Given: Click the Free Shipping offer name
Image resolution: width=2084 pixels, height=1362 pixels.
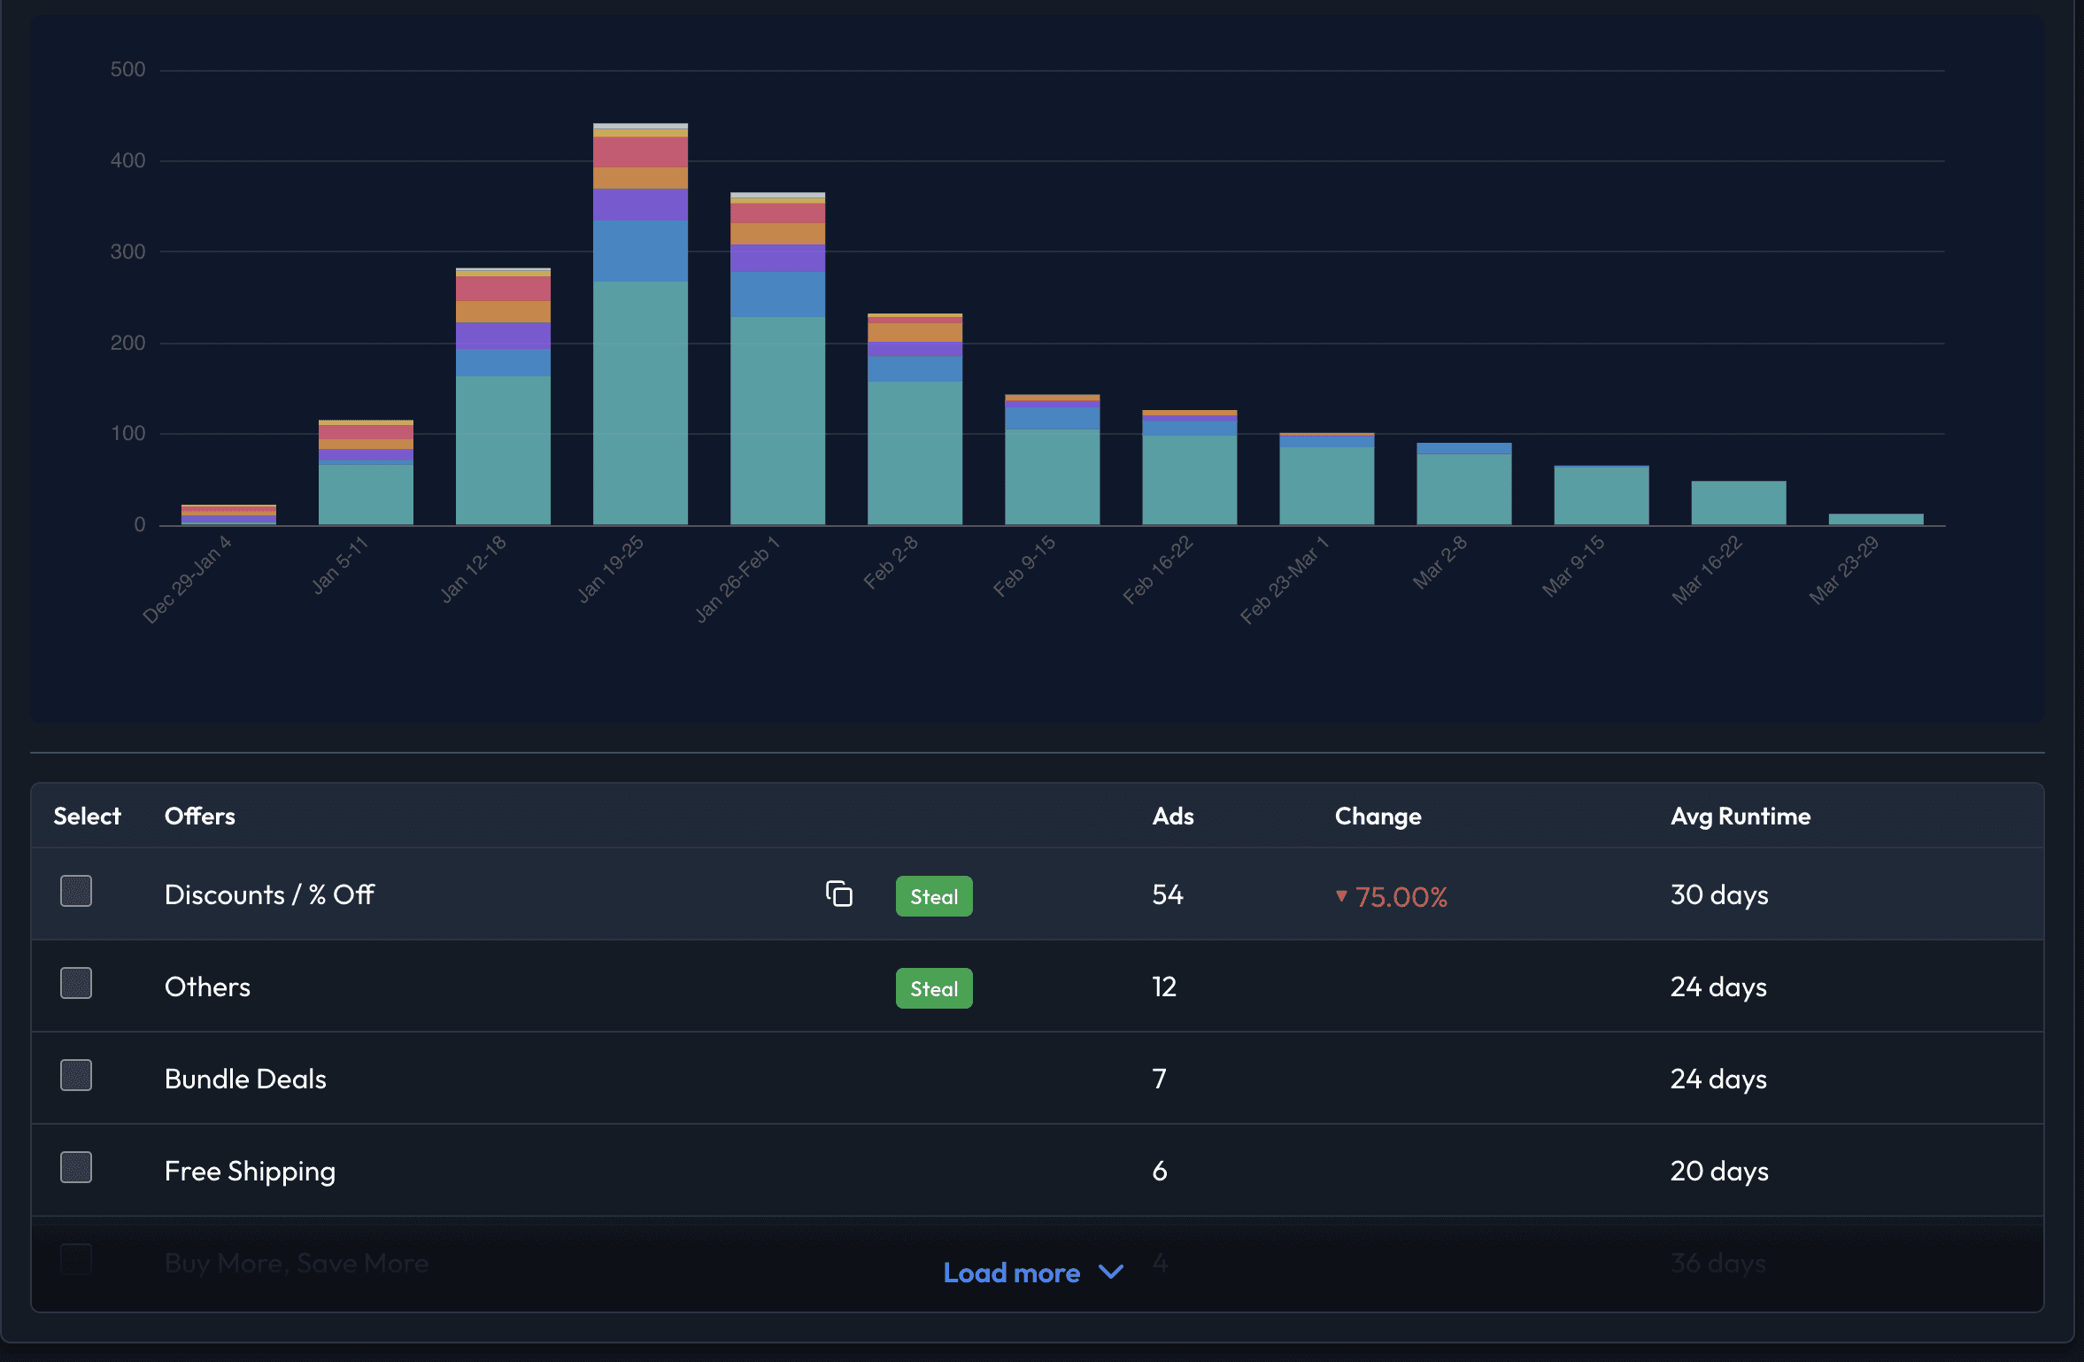Looking at the screenshot, I should click(250, 1171).
